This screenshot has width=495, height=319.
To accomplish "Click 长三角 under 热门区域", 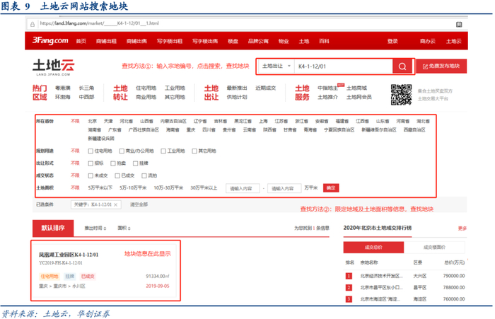I will tap(86, 88).
